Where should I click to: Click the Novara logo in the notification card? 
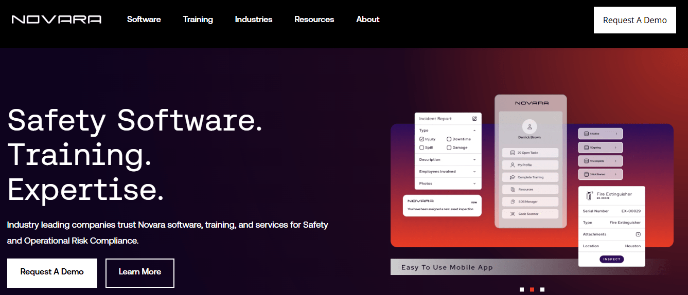click(x=420, y=201)
